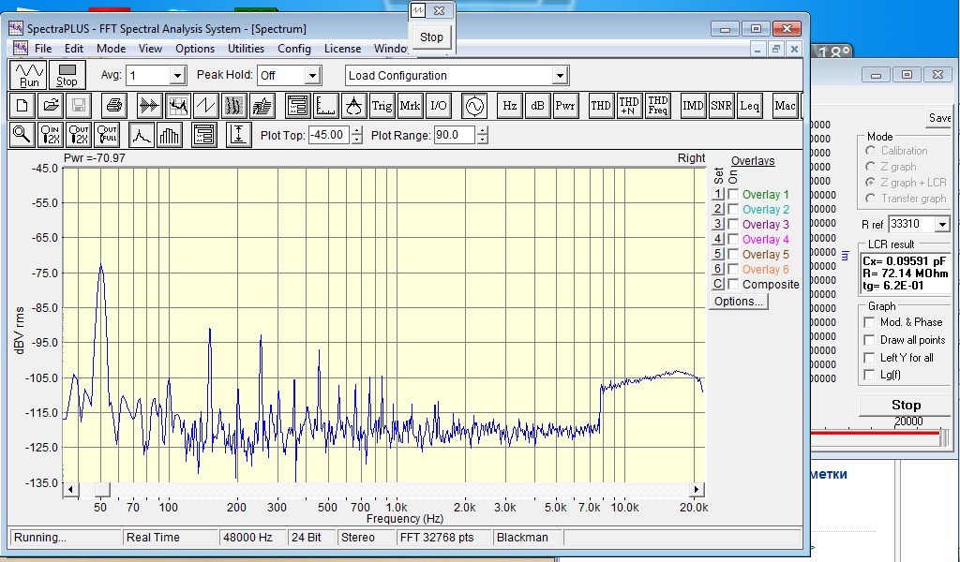Image resolution: width=960 pixels, height=562 pixels.
Task: Click the print toolbar icon
Action: click(x=113, y=106)
